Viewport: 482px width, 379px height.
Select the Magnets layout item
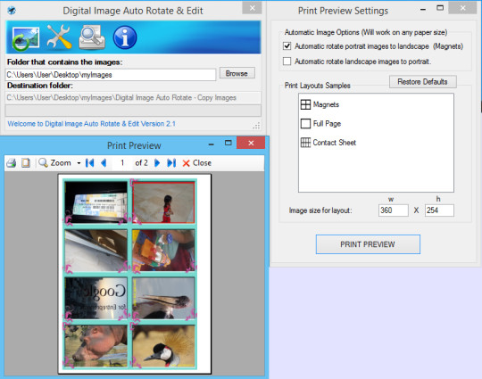[x=320, y=104]
